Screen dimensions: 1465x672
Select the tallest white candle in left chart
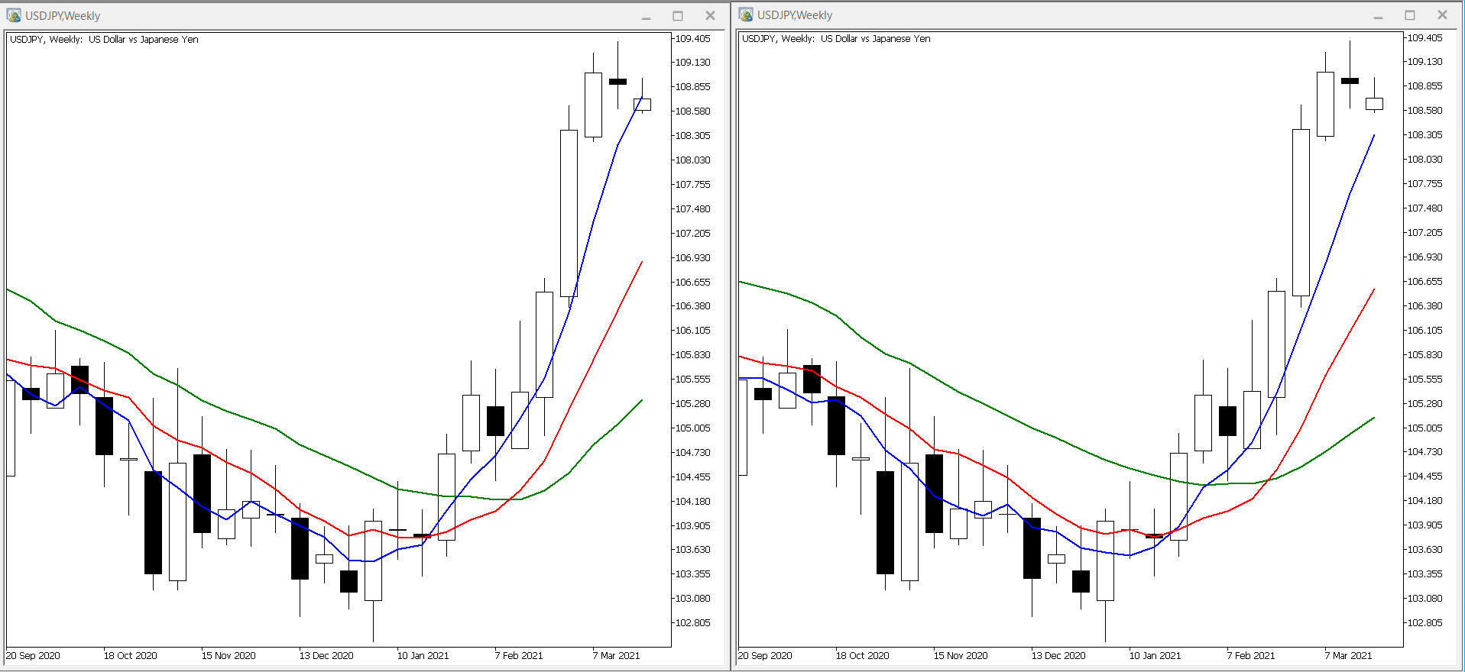point(569,213)
